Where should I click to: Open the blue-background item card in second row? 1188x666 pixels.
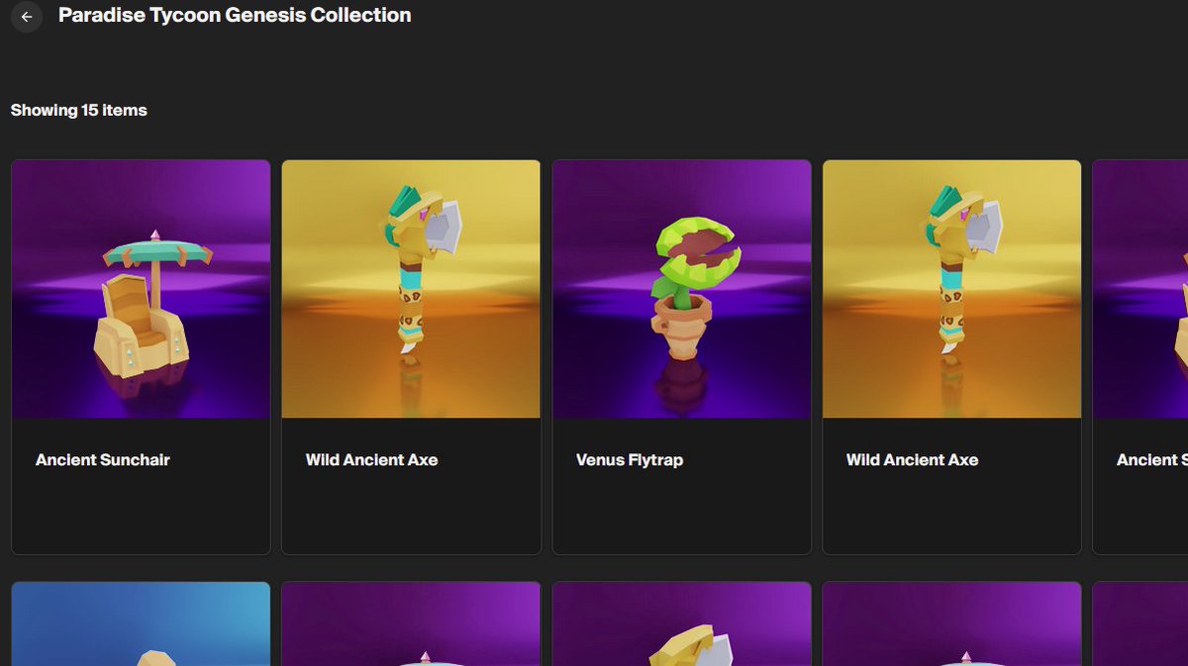coord(141,623)
